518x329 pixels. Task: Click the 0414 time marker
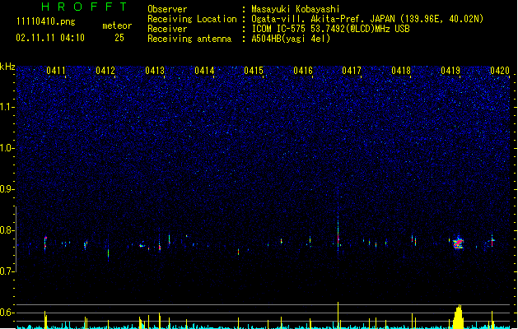coord(204,71)
